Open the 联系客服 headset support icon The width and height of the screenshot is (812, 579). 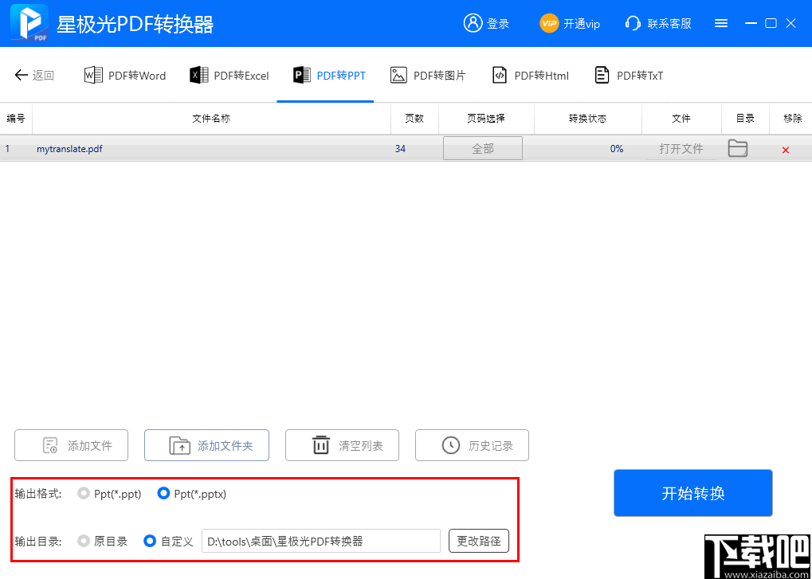[x=634, y=23]
